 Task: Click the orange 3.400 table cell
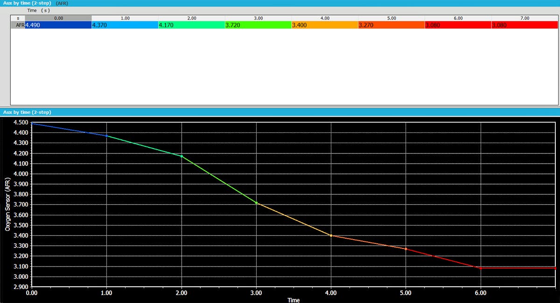tap(325, 25)
